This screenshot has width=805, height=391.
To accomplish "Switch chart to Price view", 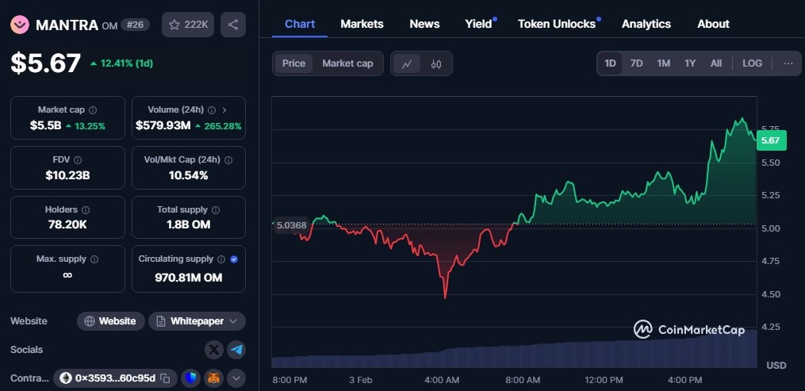I will (x=293, y=63).
